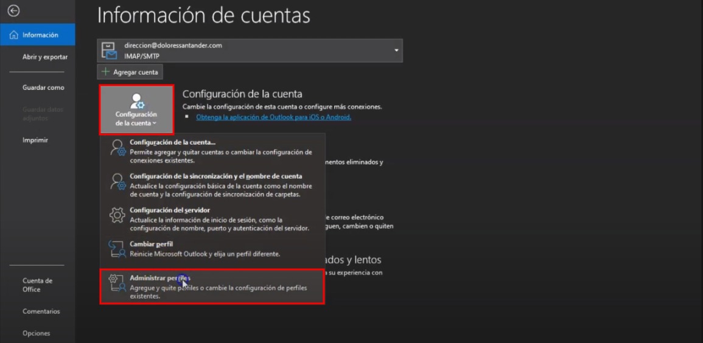Click the server settings gear icon

pos(117,215)
